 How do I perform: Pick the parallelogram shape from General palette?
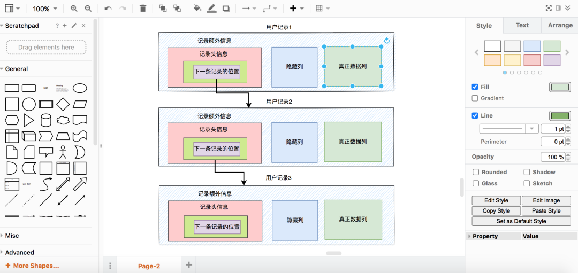80,105
